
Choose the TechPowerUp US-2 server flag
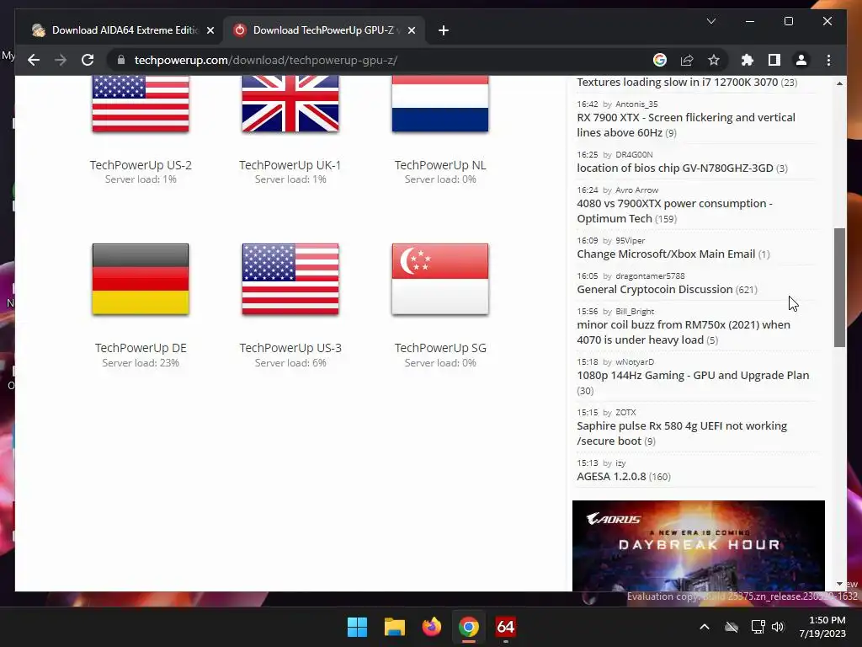[x=141, y=104]
